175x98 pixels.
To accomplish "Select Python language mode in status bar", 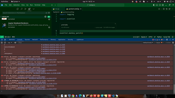I will [159, 37].
